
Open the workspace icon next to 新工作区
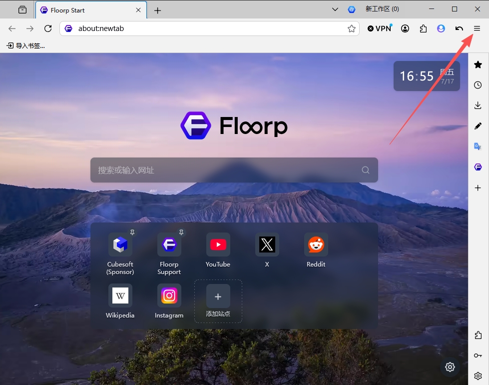pyautogui.click(x=352, y=9)
